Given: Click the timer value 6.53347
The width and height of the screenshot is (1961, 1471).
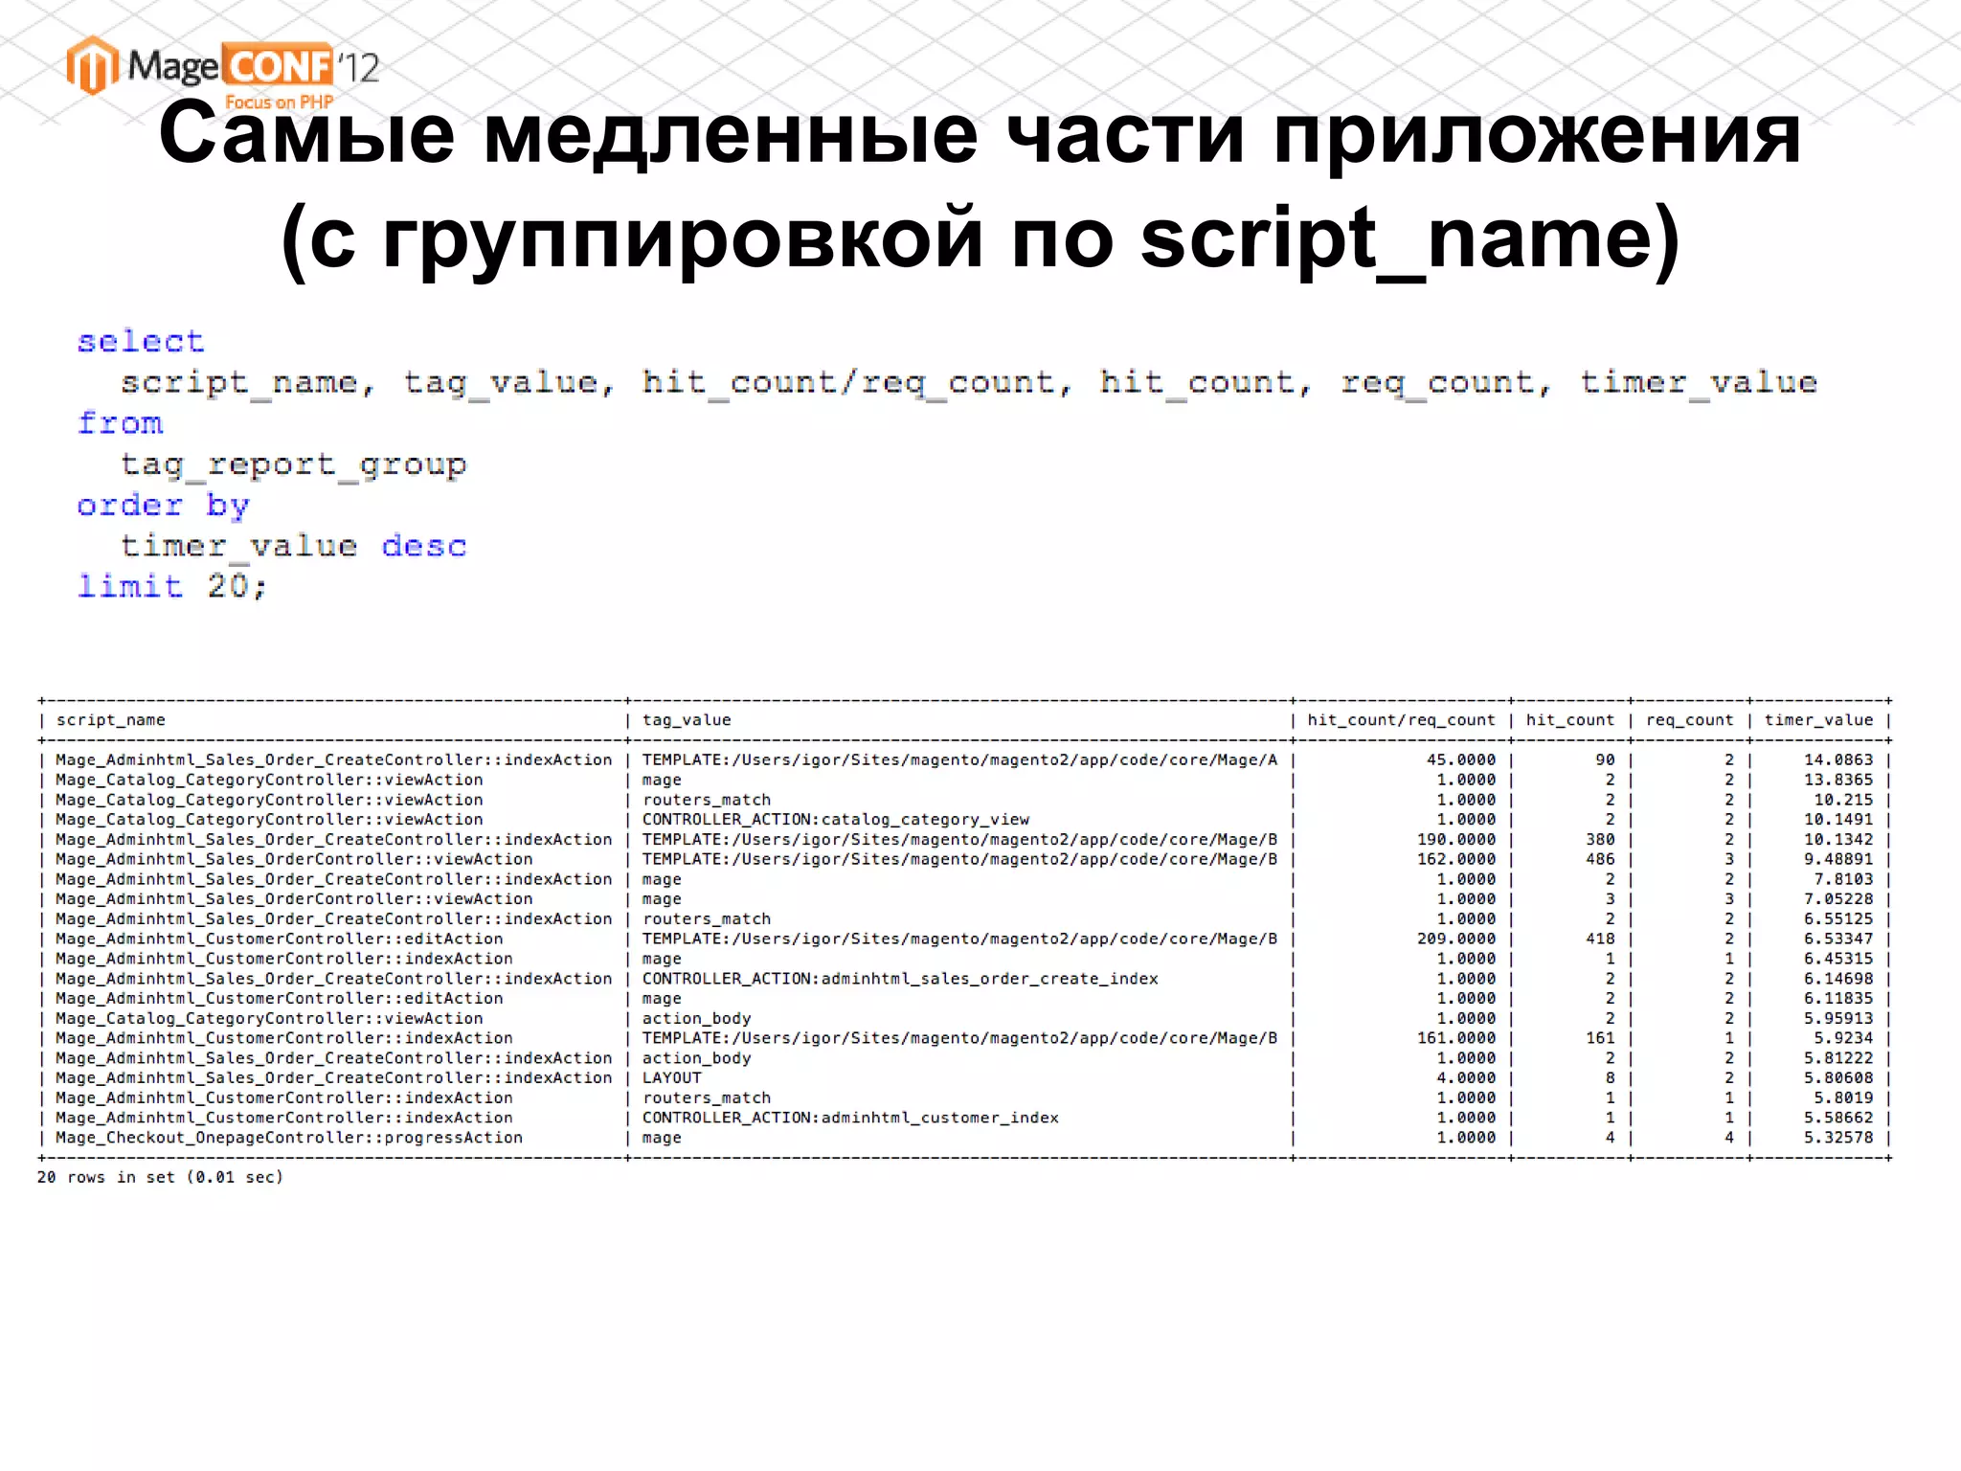Looking at the screenshot, I should tap(1838, 939).
